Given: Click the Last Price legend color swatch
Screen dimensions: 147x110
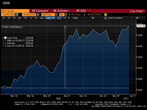Looking at the screenshot, I should tap(6, 38).
